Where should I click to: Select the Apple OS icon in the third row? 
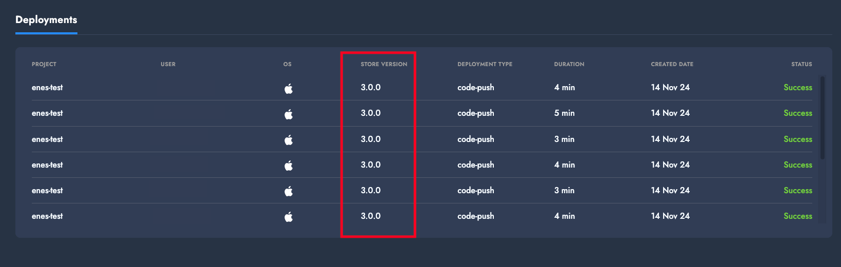tap(289, 140)
